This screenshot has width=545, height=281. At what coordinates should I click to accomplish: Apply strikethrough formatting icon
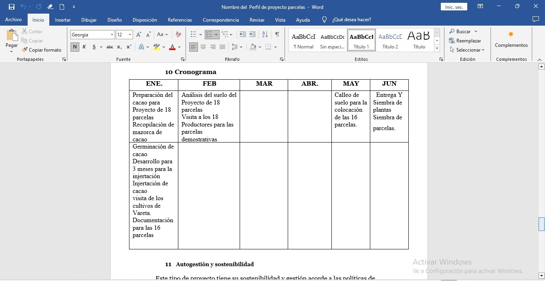point(109,47)
